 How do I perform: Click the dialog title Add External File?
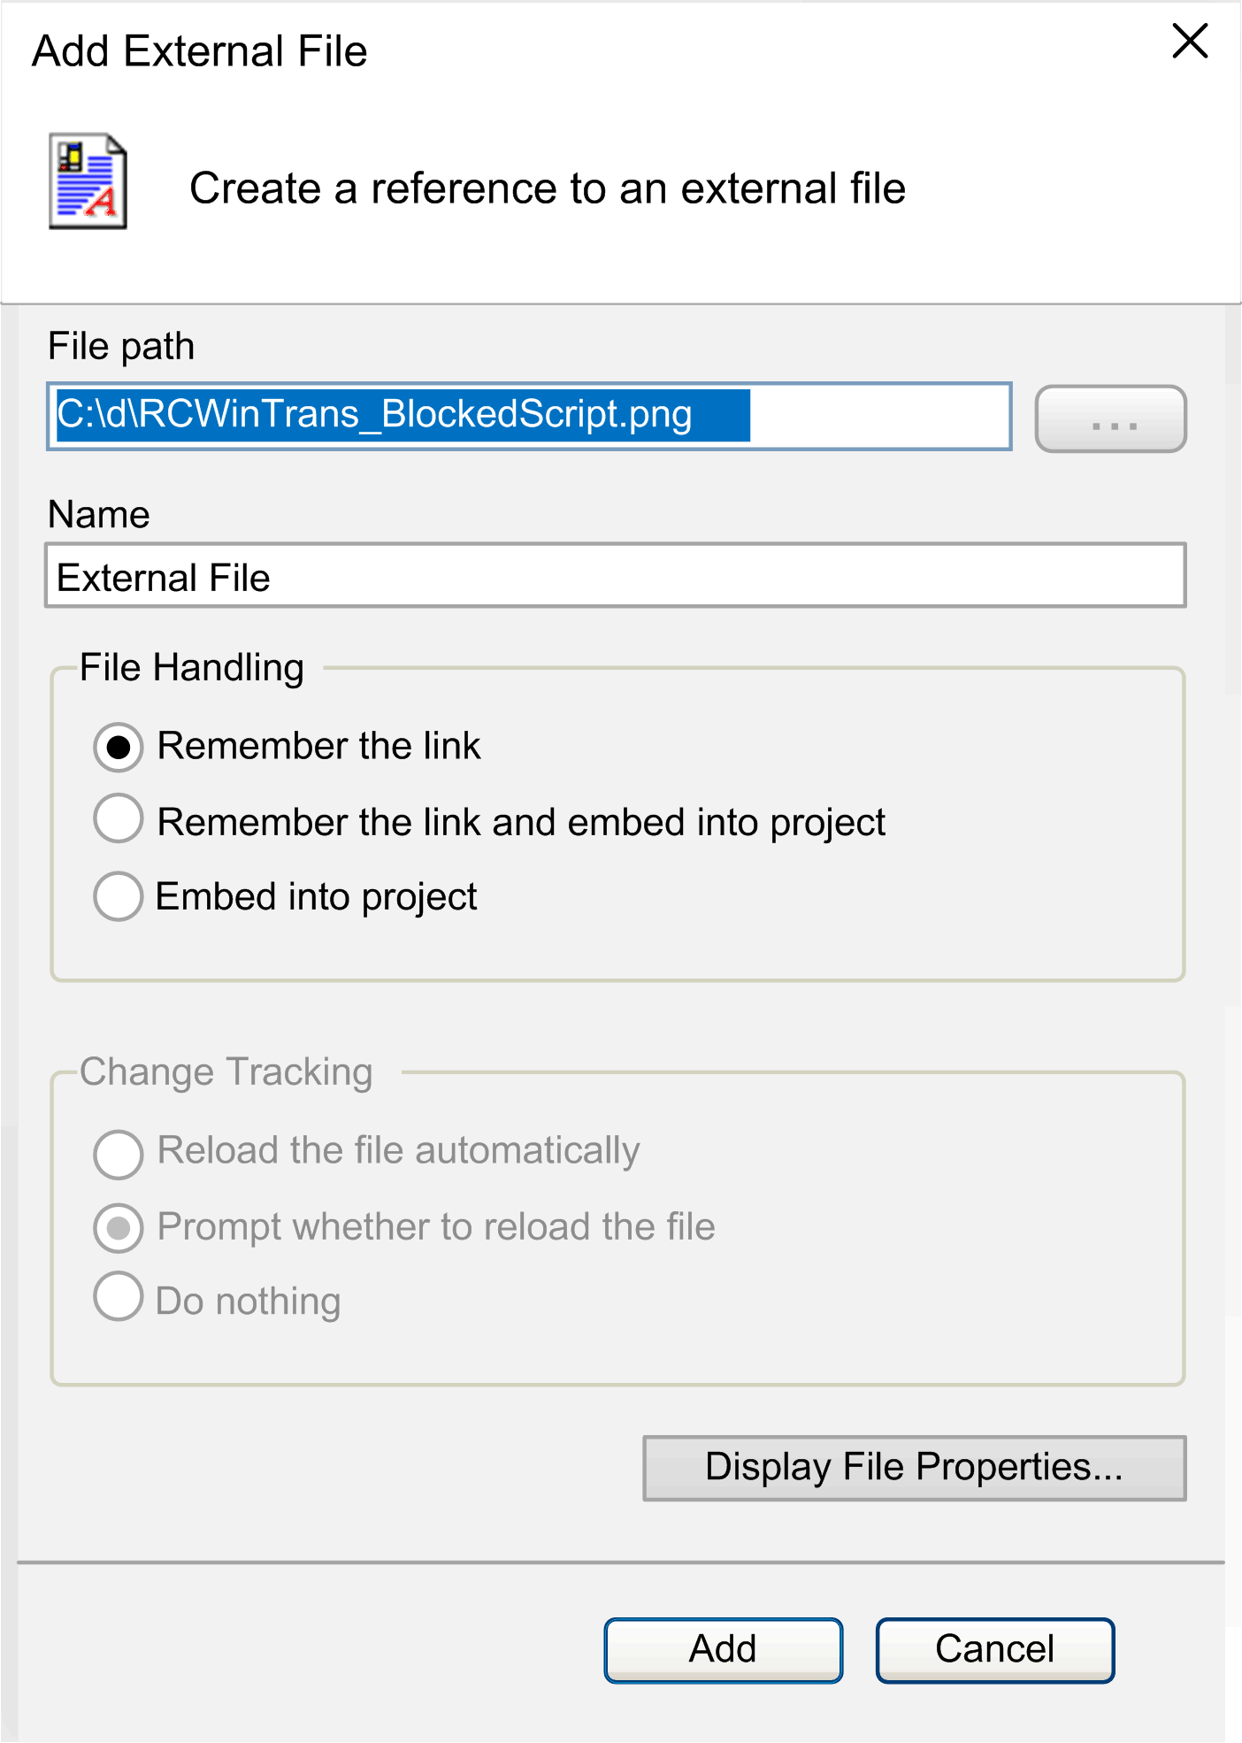pos(199,50)
